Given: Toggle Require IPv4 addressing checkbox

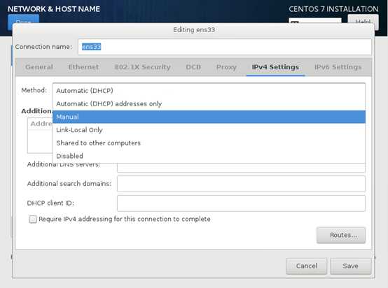Looking at the screenshot, I should [33, 219].
